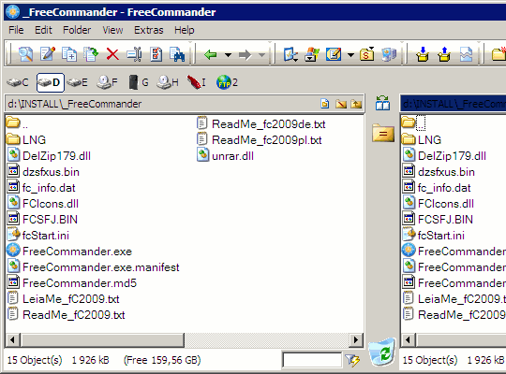Open the file viewer toolbar icon

pos(25,54)
